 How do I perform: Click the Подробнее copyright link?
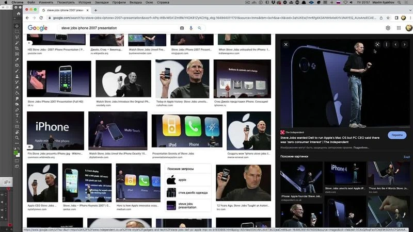point(361,147)
